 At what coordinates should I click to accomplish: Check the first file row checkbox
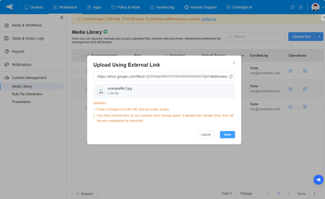point(77,71)
